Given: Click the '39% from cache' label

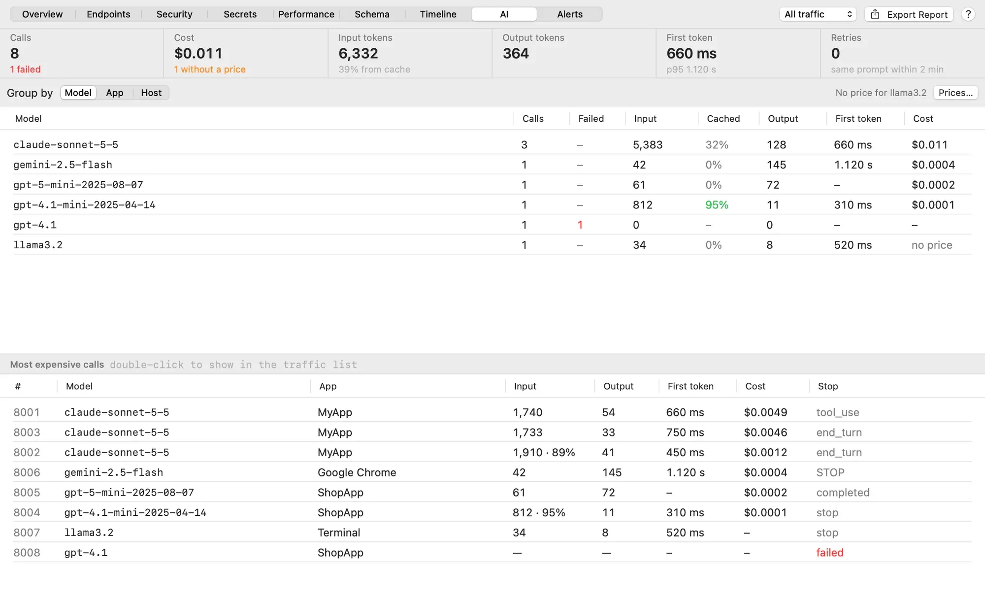Looking at the screenshot, I should [374, 69].
